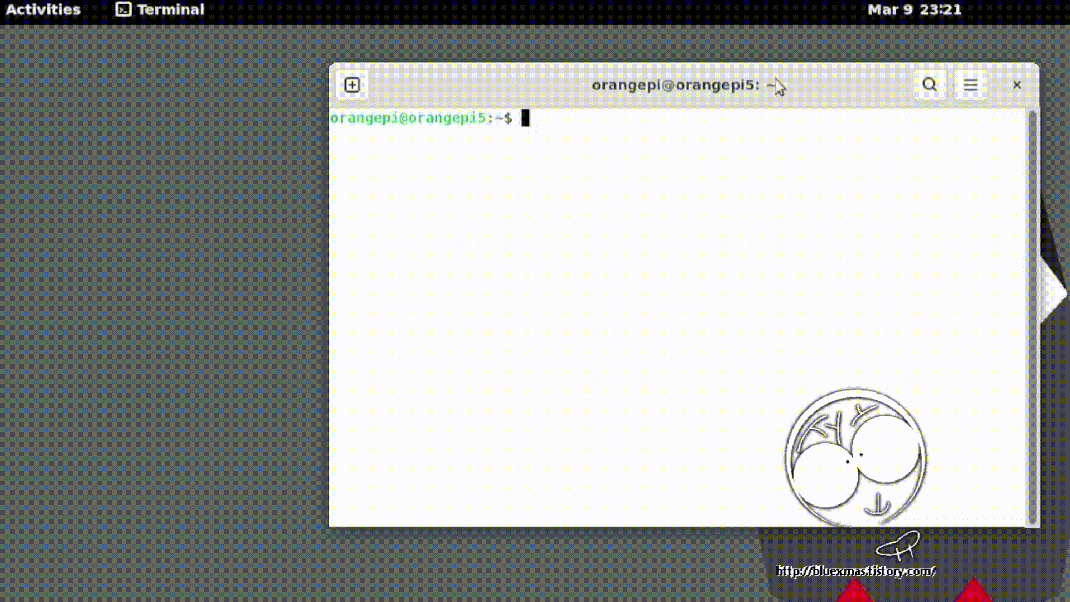
Task: Click the left red triangle on wallpaper
Action: point(854,592)
